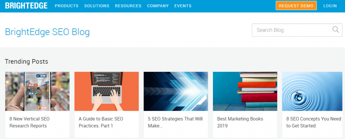The width and height of the screenshot is (345, 139).
Task: Open '5 SEO Strategies That Will Make...' post
Action: point(175,122)
